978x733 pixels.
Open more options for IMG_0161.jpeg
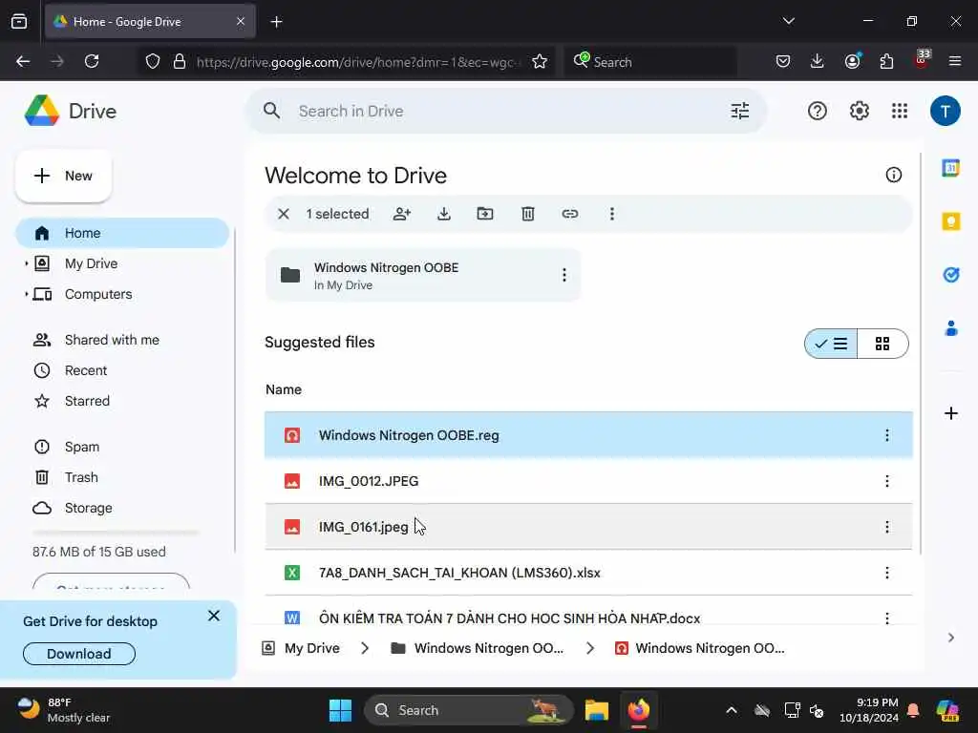coord(886,527)
